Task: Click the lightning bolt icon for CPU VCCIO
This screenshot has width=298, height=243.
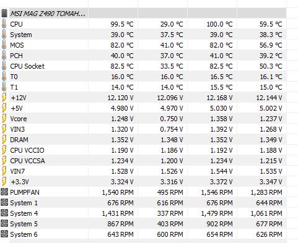Action: point(4,150)
